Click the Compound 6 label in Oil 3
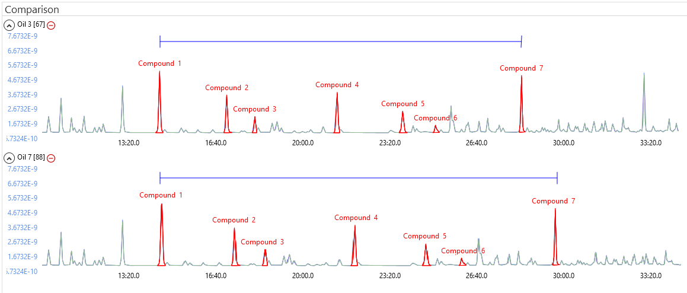 (x=435, y=118)
